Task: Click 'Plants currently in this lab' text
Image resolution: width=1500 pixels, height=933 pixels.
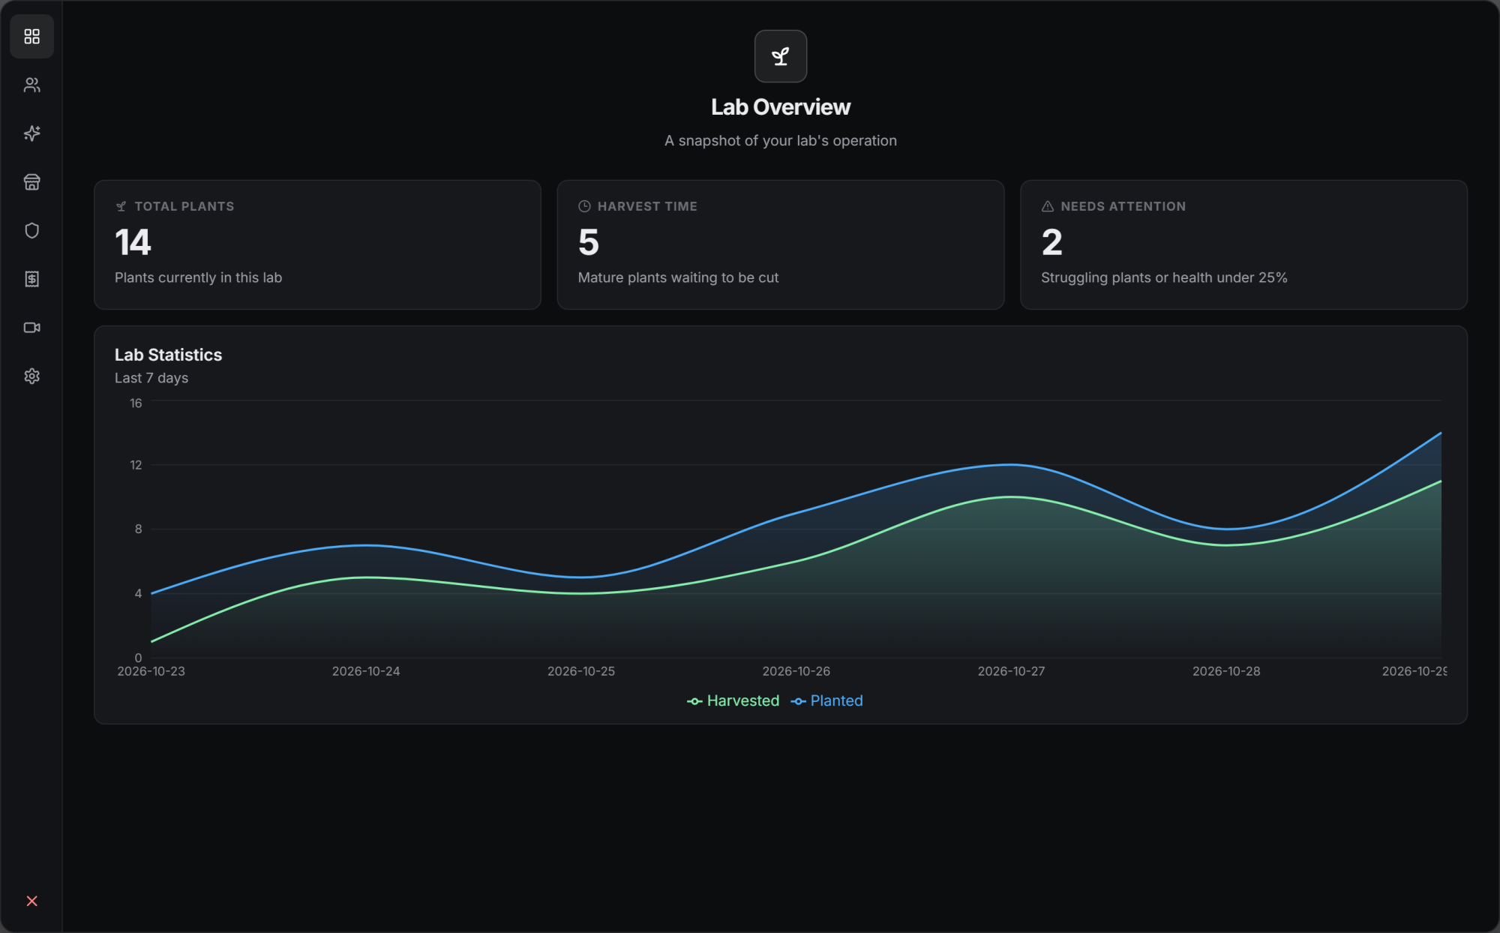Action: (x=198, y=277)
